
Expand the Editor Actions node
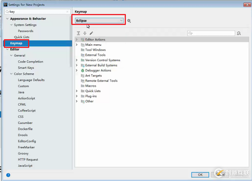[x=77, y=40]
